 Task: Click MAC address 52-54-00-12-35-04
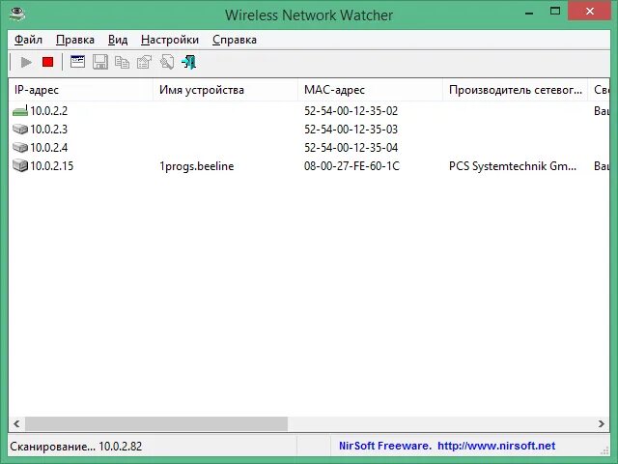coord(351,148)
